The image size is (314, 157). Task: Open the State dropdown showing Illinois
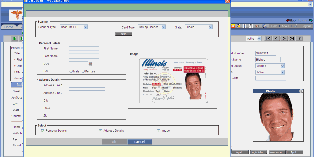pyautogui.click(x=198, y=27)
